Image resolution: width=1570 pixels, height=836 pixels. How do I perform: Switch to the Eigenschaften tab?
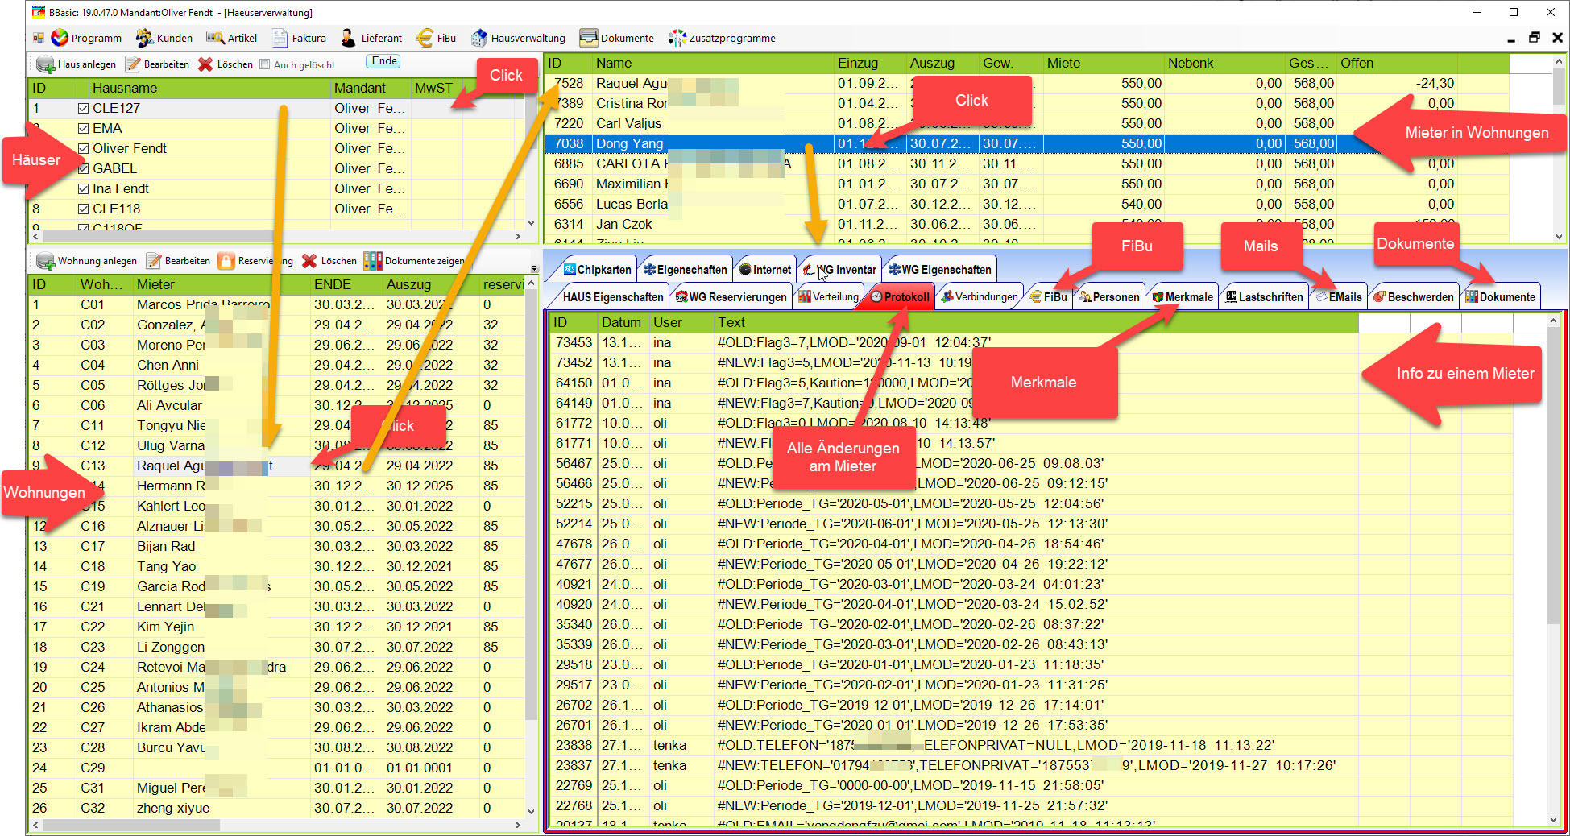pyautogui.click(x=685, y=270)
